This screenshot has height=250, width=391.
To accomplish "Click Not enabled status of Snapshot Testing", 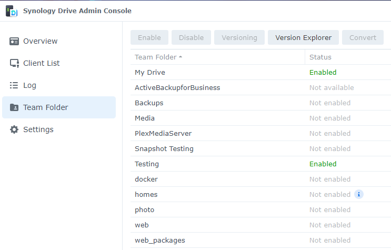I will coord(330,149).
